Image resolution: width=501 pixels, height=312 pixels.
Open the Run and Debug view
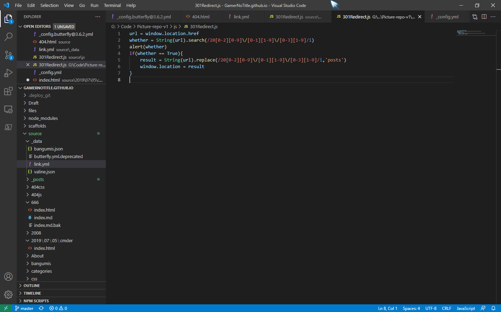click(8, 73)
